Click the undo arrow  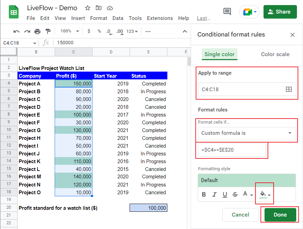[17, 31]
